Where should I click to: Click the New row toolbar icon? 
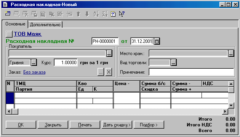8,14
